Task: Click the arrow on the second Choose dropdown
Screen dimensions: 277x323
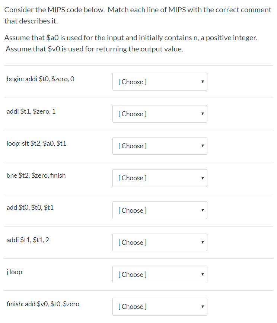Action: (x=202, y=114)
